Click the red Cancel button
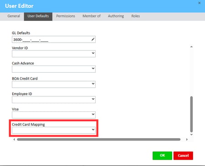Screen dimensions: 205x166 pyautogui.click(x=183, y=156)
